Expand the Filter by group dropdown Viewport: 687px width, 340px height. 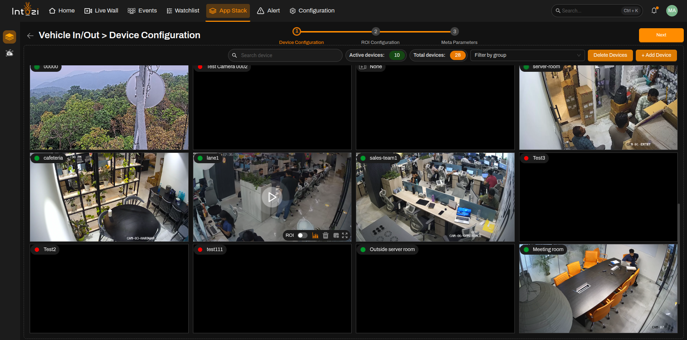point(527,55)
